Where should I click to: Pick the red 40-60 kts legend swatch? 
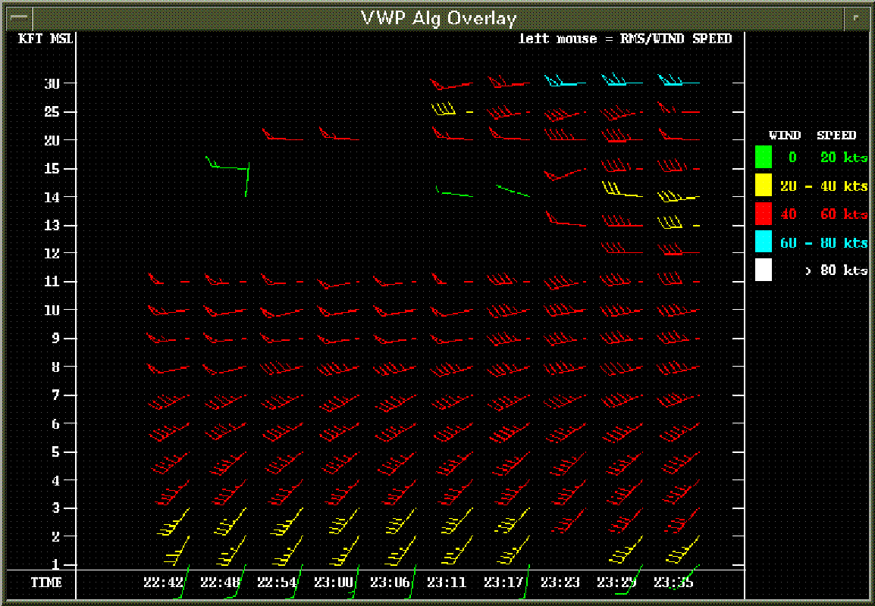click(x=763, y=214)
